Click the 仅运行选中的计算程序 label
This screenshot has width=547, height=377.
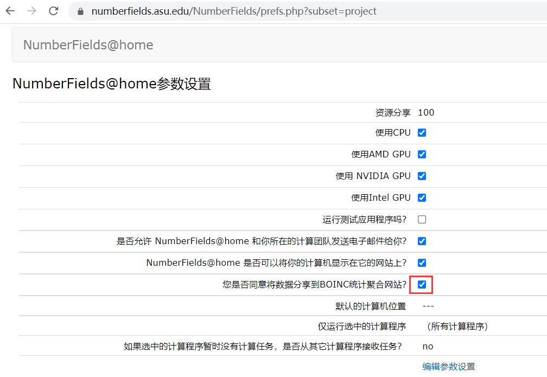(362, 327)
